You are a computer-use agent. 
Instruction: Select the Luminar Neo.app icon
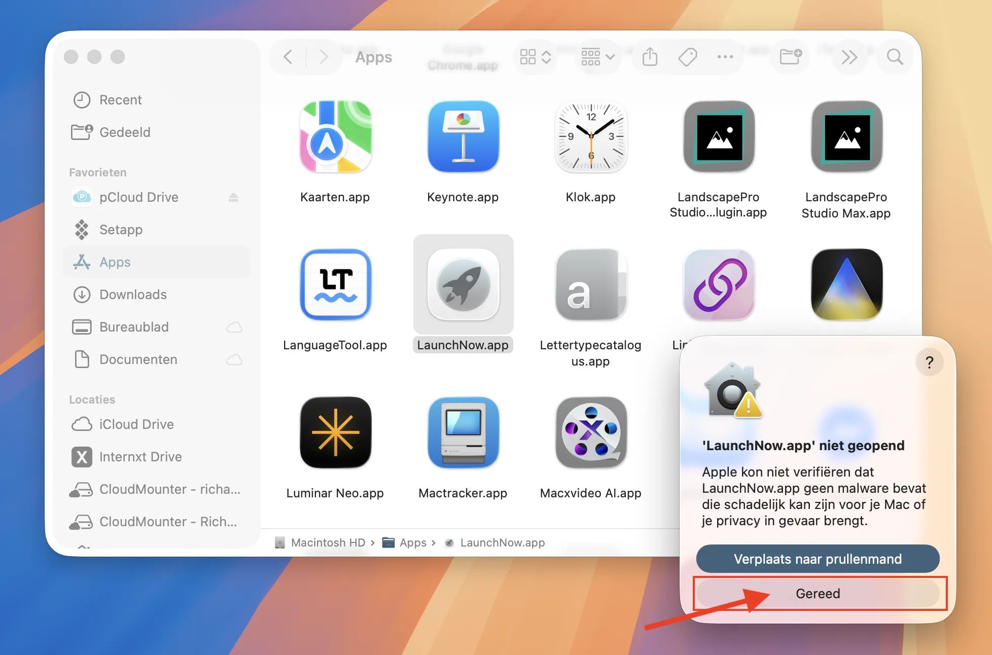[x=335, y=432]
